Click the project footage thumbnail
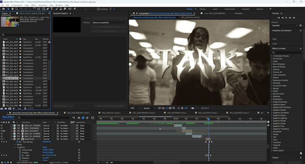The height and width of the screenshot is (164, 305). pos(10,22)
